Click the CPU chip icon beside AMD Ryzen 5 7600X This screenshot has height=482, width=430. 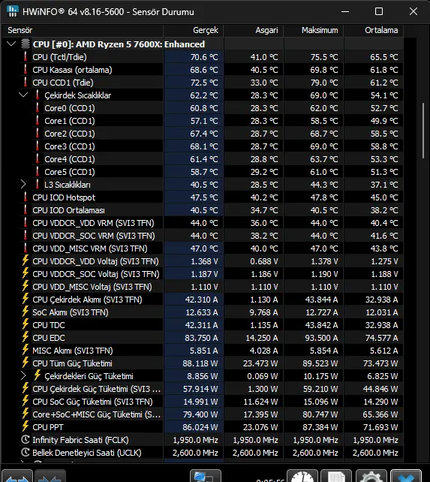(x=26, y=44)
